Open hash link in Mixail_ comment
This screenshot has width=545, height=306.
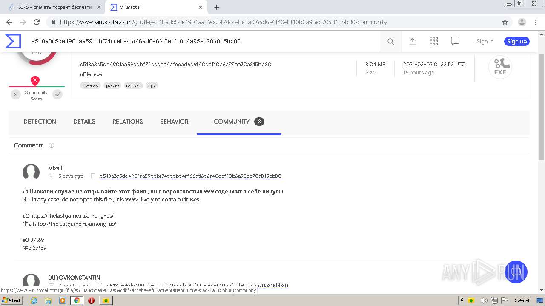(190, 176)
